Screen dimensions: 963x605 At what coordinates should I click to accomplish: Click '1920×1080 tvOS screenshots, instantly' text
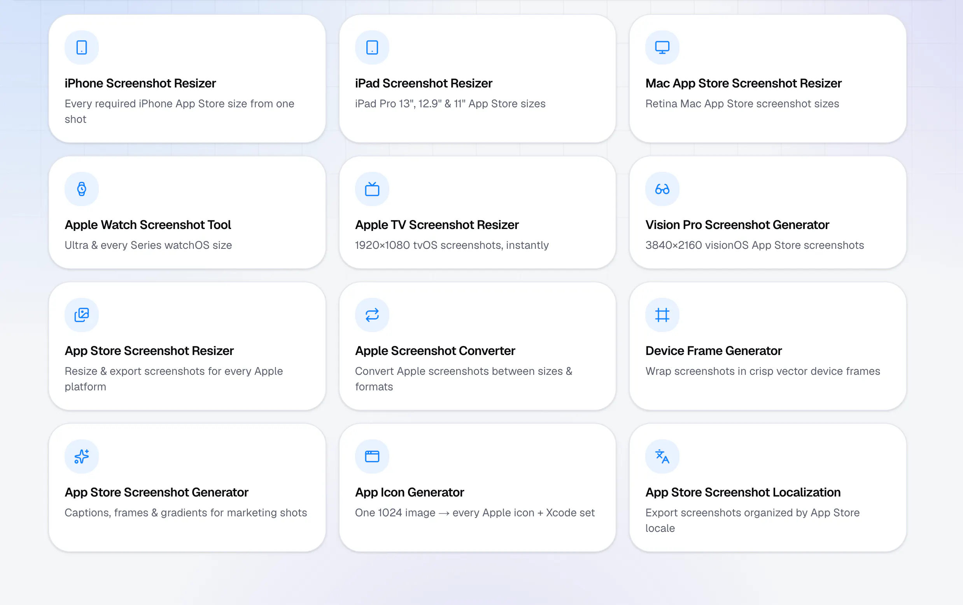(452, 245)
